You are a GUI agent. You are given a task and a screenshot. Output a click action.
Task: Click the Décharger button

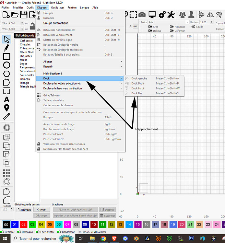(41, 215)
